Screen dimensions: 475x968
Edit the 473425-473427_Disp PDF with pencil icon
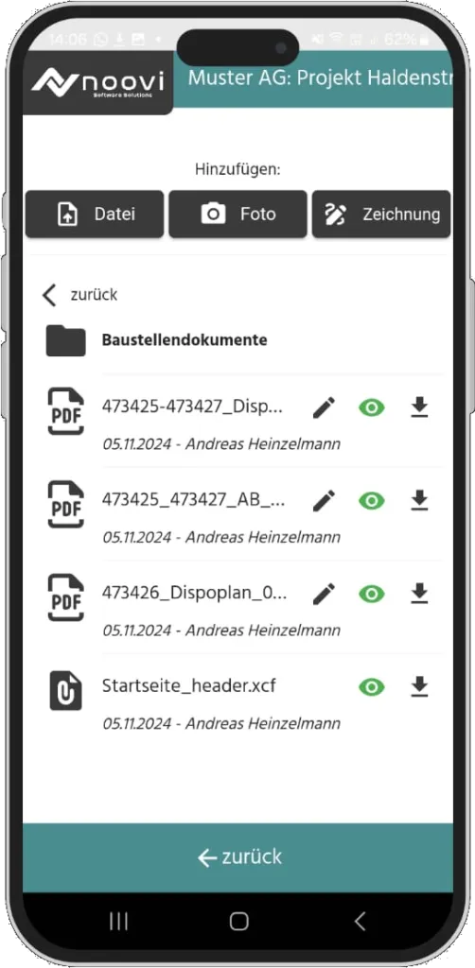pyautogui.click(x=324, y=408)
